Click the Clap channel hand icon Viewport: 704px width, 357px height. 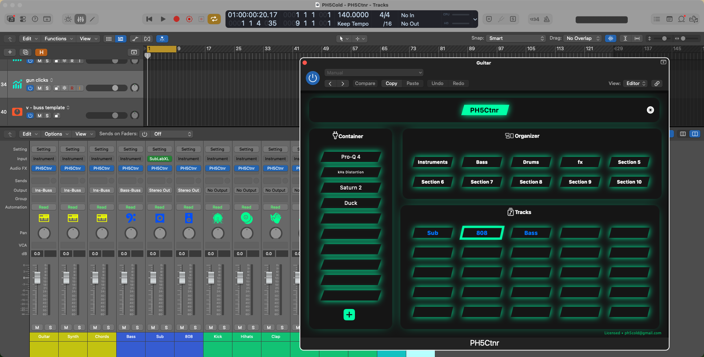tap(276, 218)
